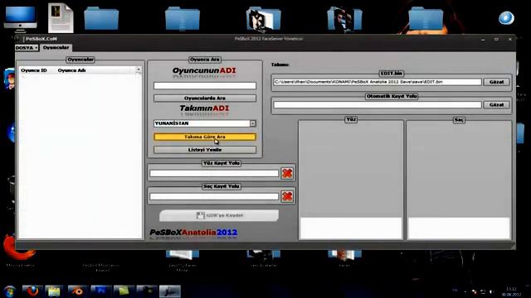Select the active PeSBoX taskbar button
The width and height of the screenshot is (531, 298).
(170, 291)
